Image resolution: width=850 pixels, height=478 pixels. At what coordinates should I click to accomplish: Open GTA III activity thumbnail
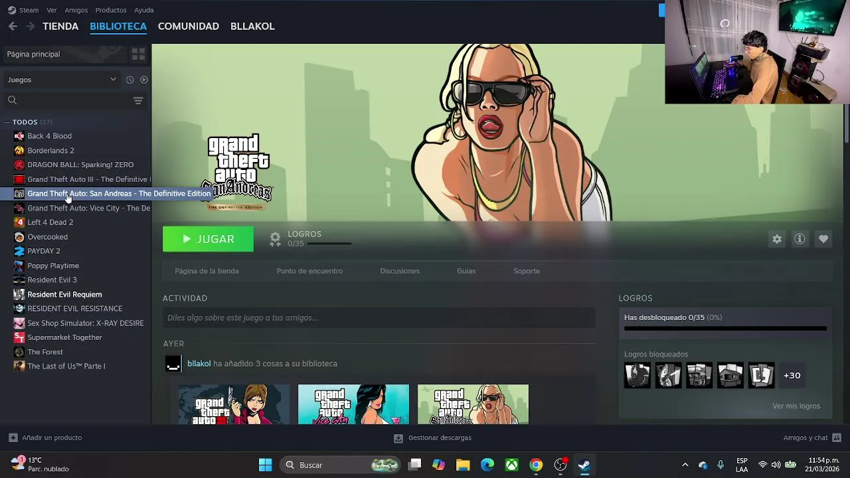coord(234,404)
